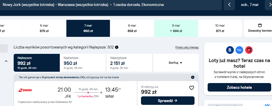Click Sprawdź button for SWISS flight

(x=168, y=101)
